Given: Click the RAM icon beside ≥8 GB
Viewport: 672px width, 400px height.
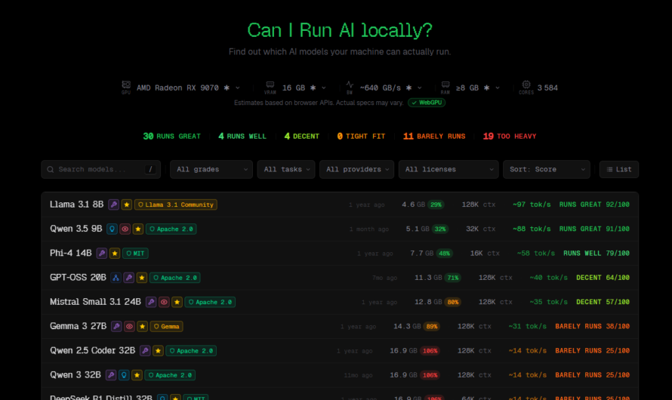Looking at the screenshot, I should (445, 85).
